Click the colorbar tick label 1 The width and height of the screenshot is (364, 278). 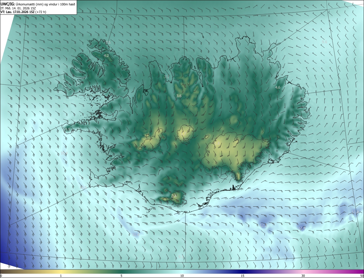(61, 276)
